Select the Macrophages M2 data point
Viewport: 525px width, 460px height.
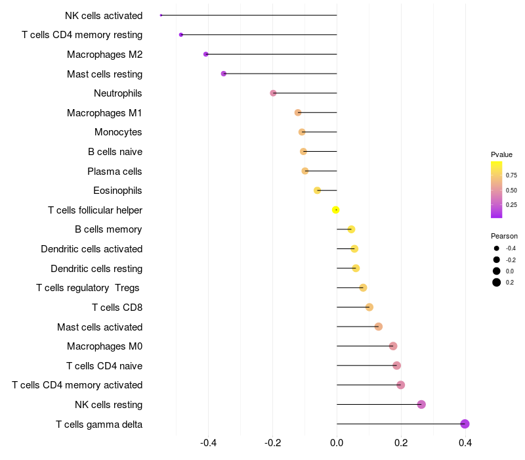(206, 55)
